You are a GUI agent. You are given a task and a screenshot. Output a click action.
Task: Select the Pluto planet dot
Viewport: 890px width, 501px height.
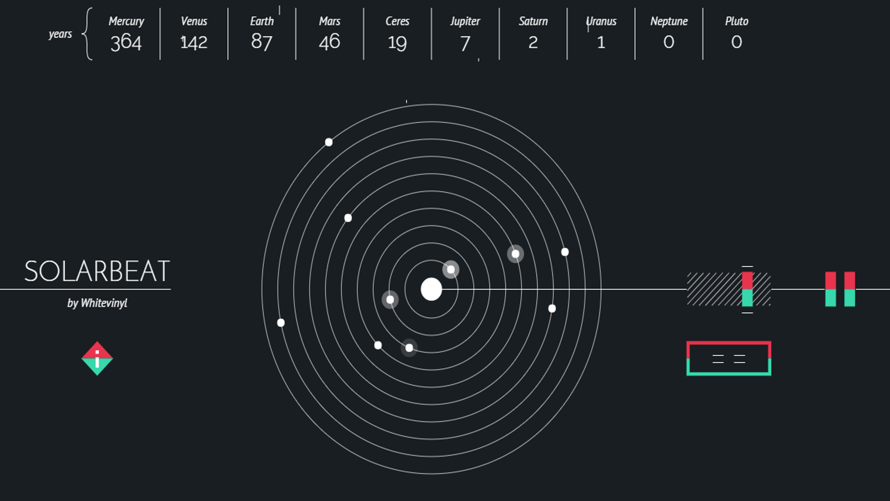pyautogui.click(x=329, y=142)
